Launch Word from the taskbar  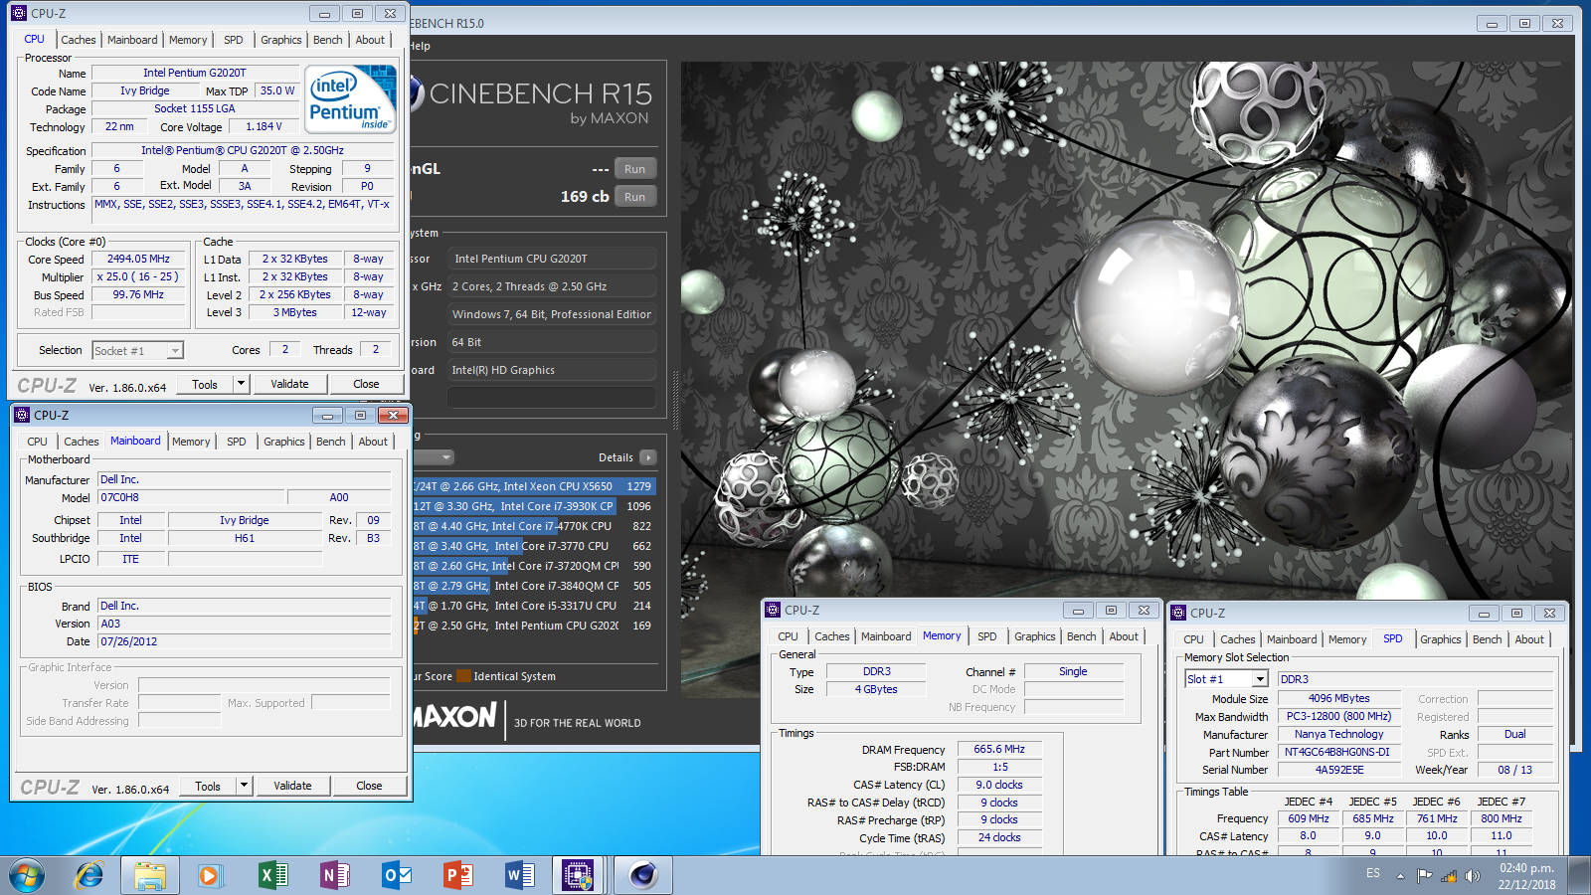coord(519,875)
